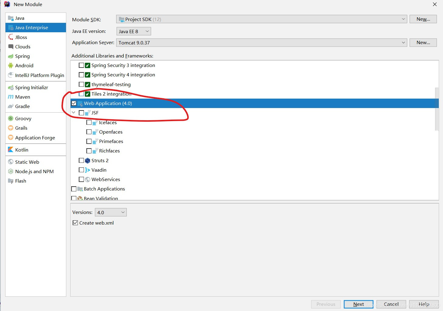This screenshot has height=311, width=443.
Task: Select the Web Application (4.0) row
Action: click(x=254, y=103)
